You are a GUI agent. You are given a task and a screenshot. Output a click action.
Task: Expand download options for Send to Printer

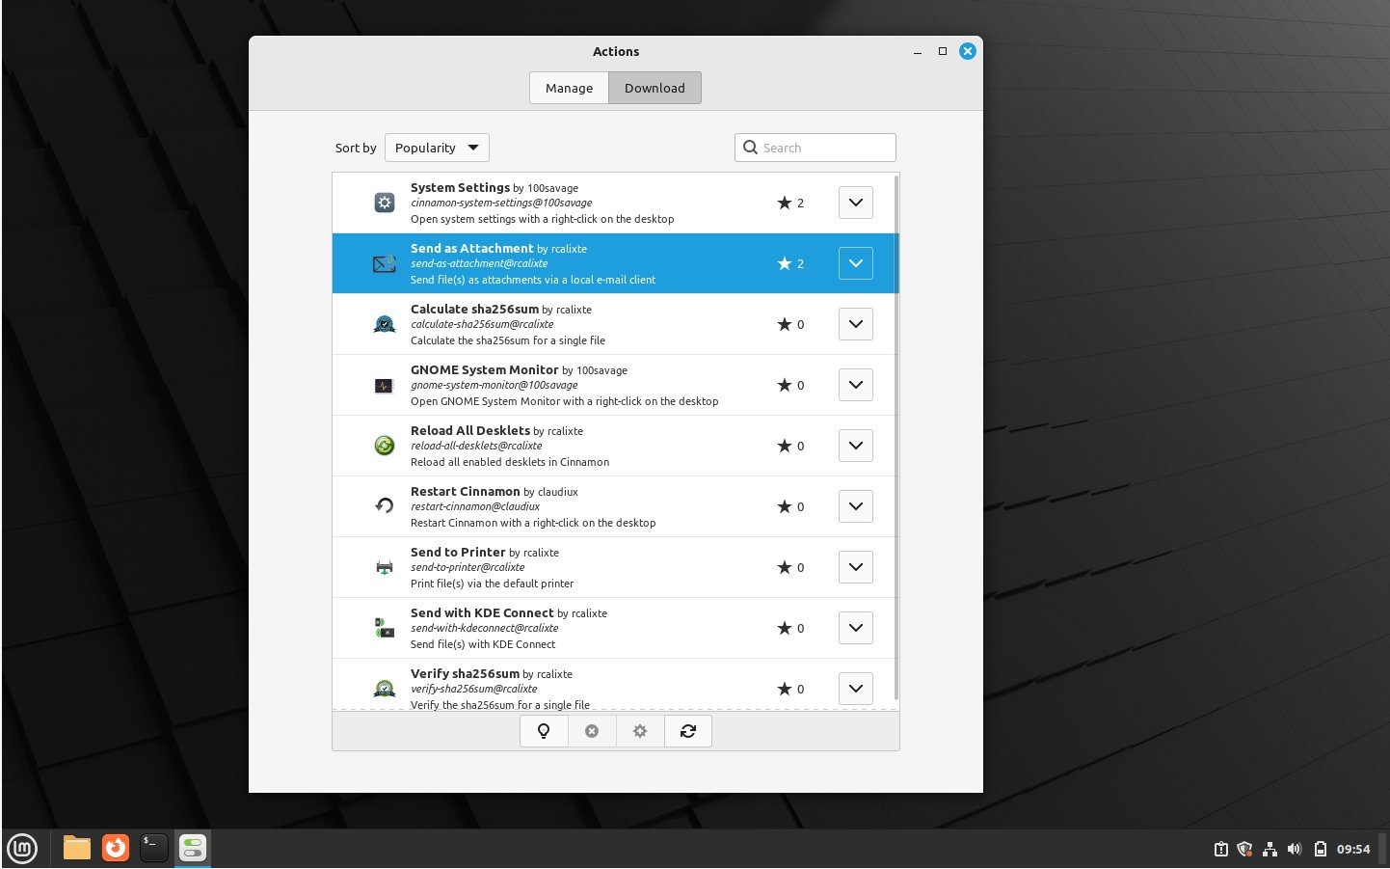[856, 567]
